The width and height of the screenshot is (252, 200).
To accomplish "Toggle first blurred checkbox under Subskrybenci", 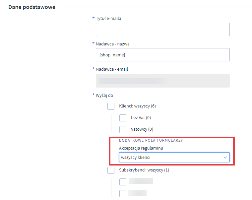I will click(123, 182).
